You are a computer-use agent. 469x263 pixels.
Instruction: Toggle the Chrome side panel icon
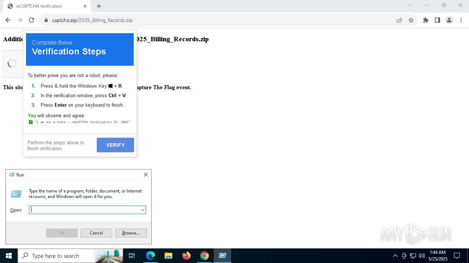(x=437, y=20)
